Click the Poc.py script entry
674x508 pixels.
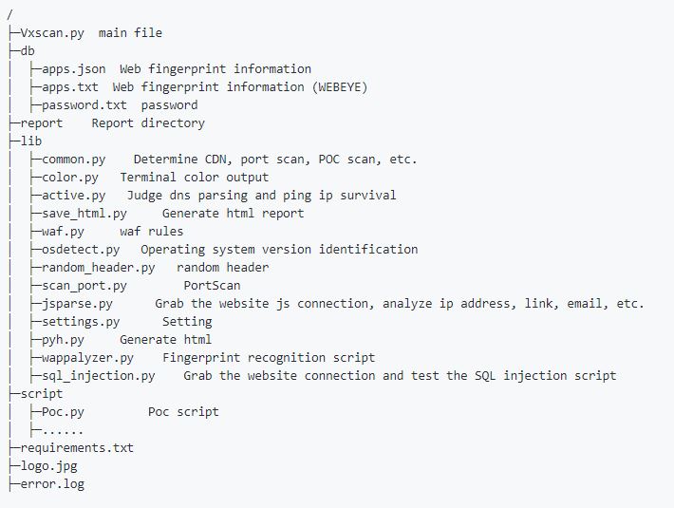coord(63,412)
